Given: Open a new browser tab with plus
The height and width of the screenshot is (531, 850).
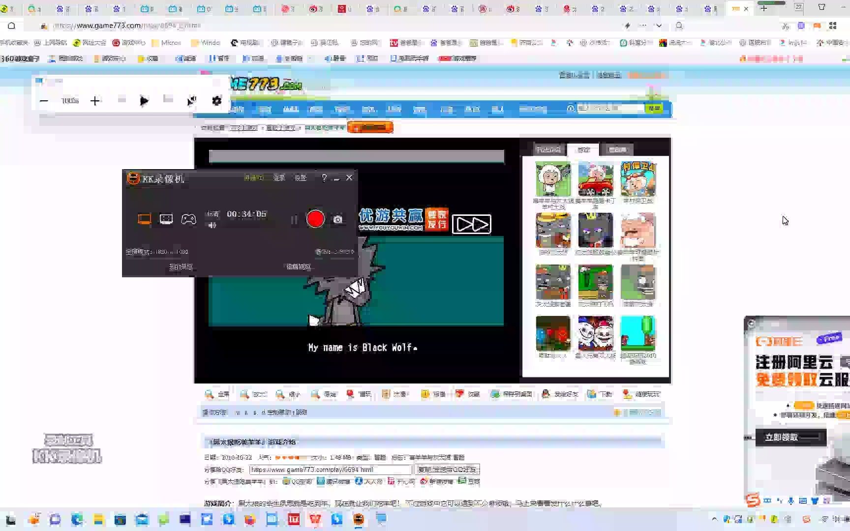Looking at the screenshot, I should (x=763, y=8).
